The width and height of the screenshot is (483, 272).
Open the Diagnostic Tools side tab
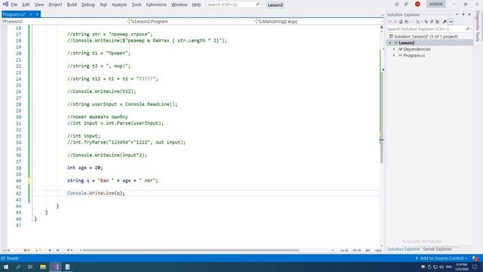click(478, 26)
